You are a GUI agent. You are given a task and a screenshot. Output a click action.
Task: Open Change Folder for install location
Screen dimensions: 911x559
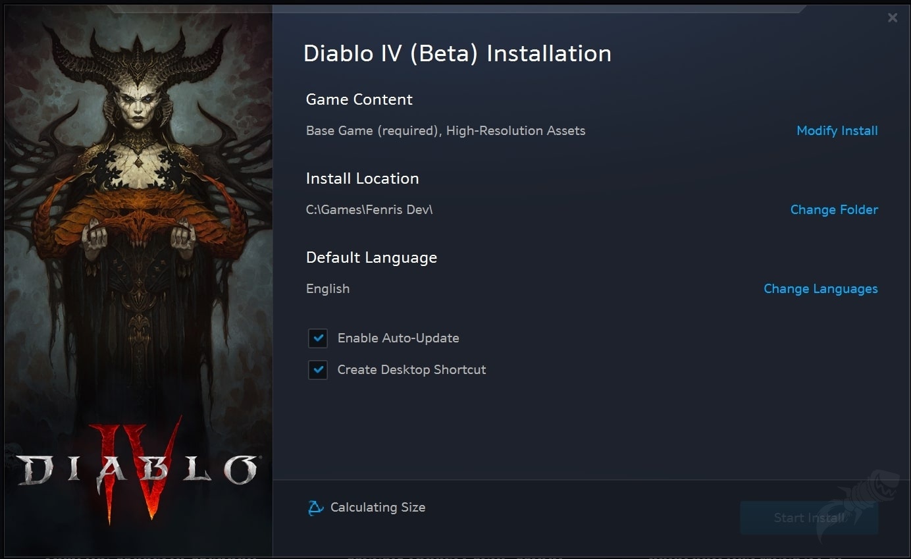coord(833,209)
